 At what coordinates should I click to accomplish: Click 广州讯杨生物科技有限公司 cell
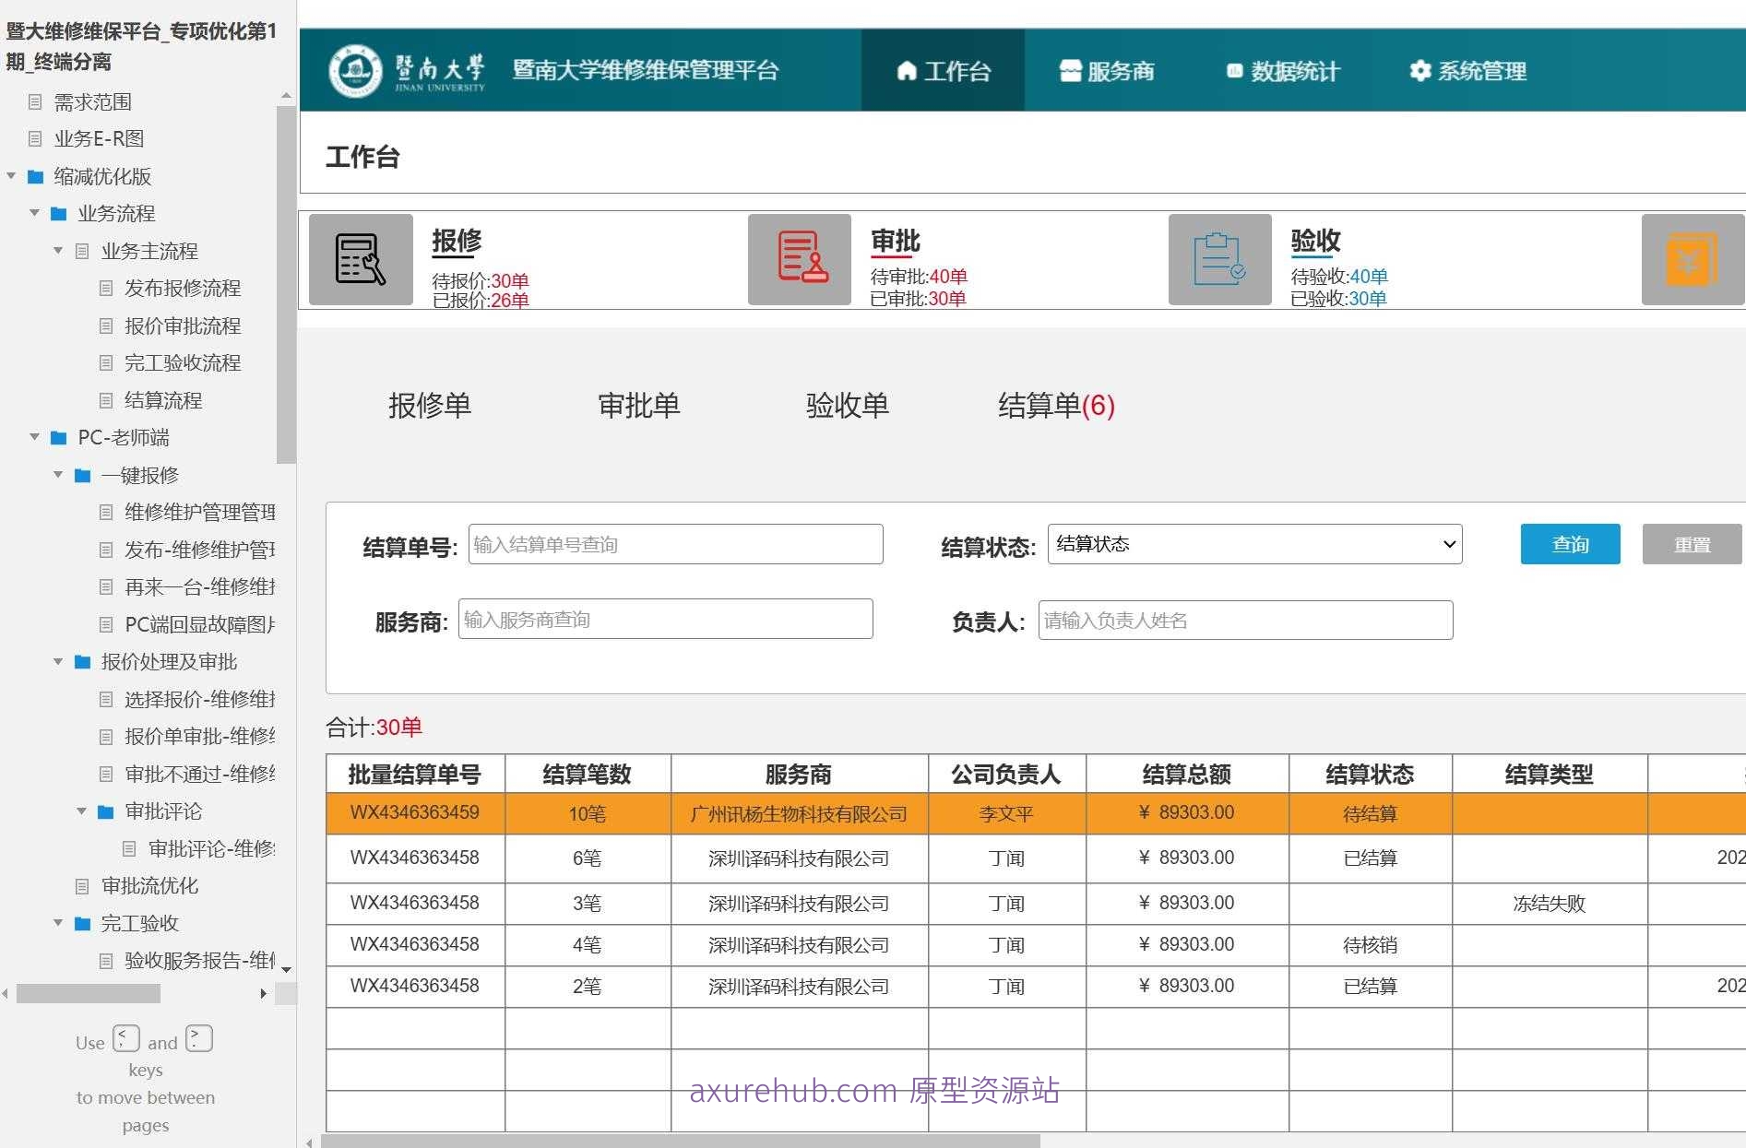point(799,813)
